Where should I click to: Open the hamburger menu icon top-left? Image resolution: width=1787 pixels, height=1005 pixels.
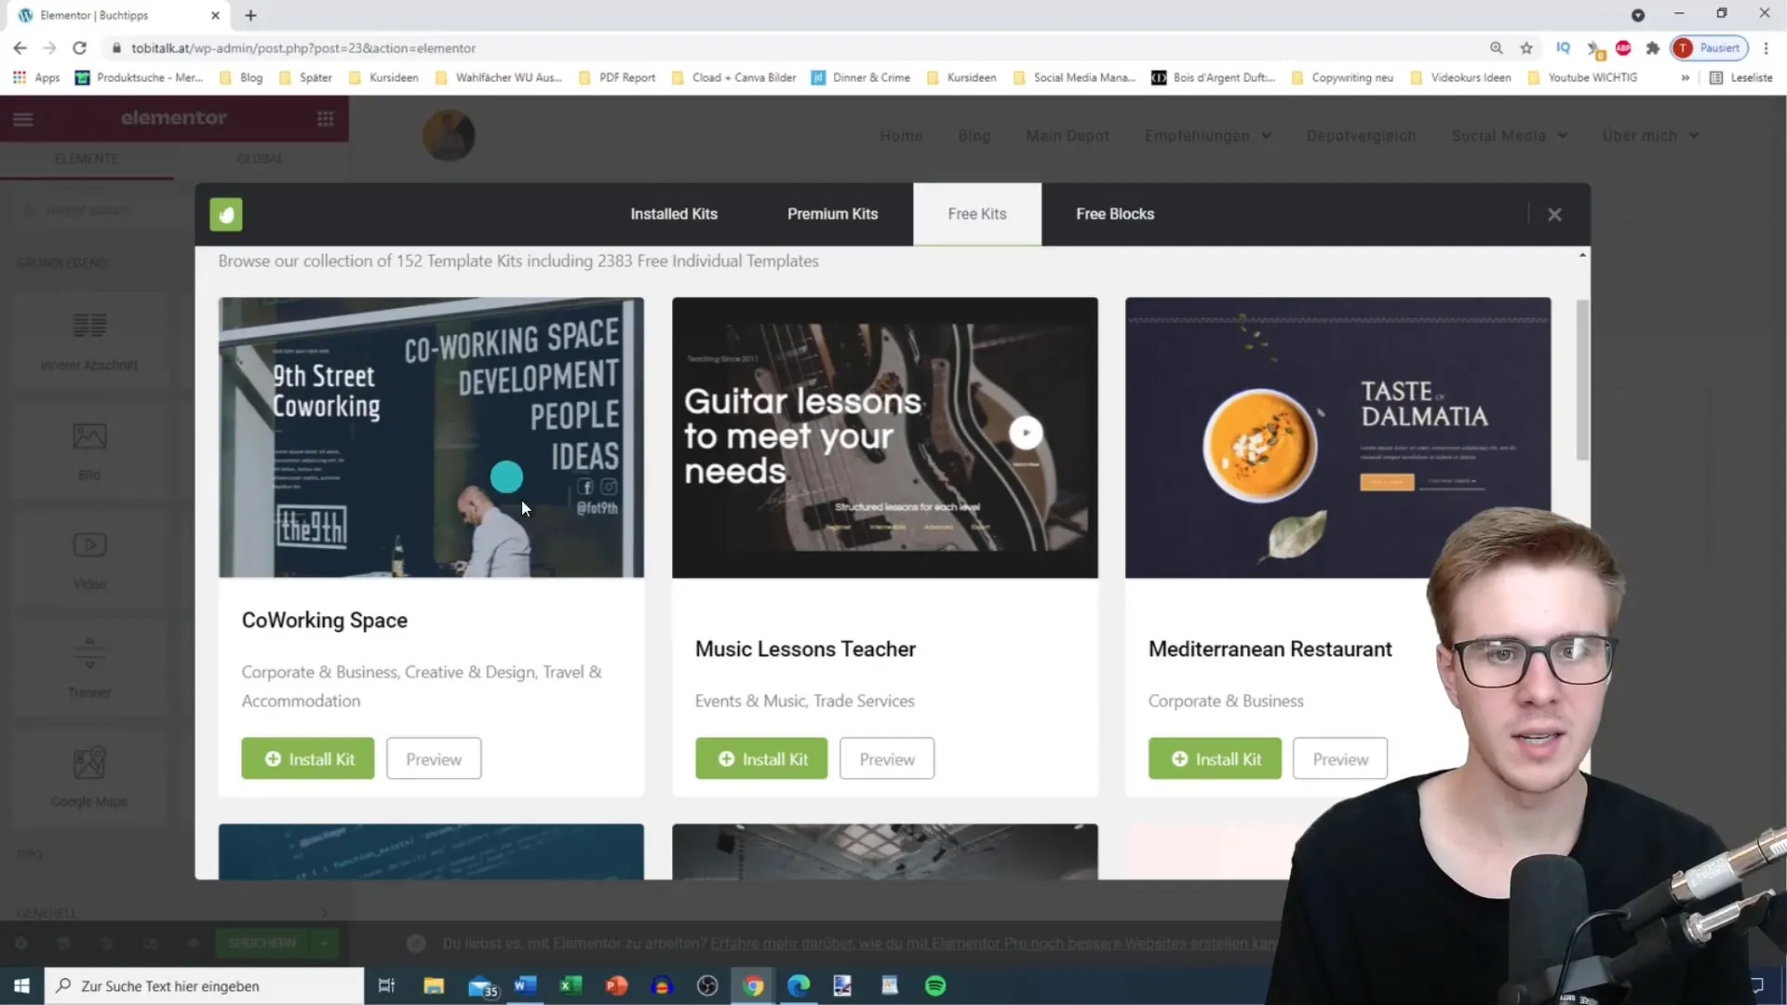coord(23,118)
